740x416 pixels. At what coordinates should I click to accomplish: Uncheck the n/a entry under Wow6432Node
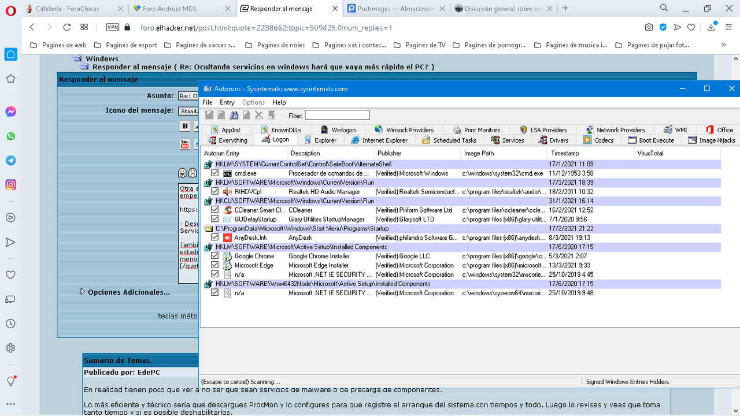pyautogui.click(x=214, y=293)
